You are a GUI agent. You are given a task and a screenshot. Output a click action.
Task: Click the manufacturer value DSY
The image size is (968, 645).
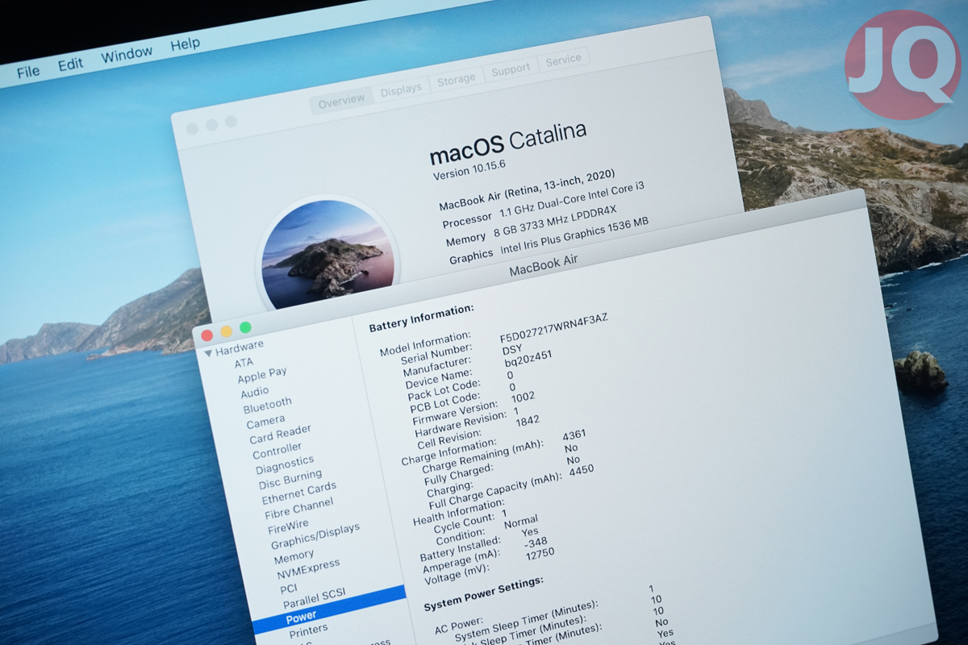(511, 350)
